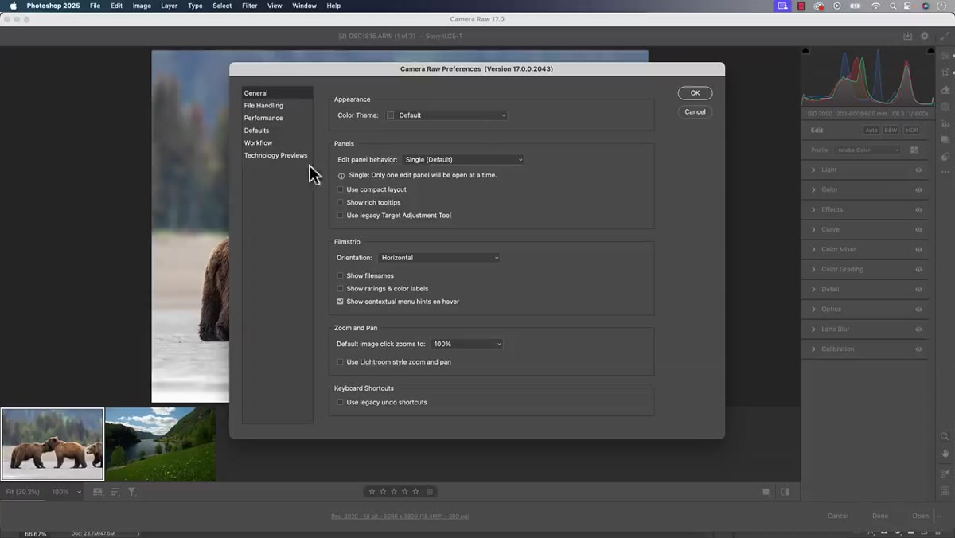The height and width of the screenshot is (538, 955).
Task: Click the workflow options link at bottom
Action: tap(400, 516)
